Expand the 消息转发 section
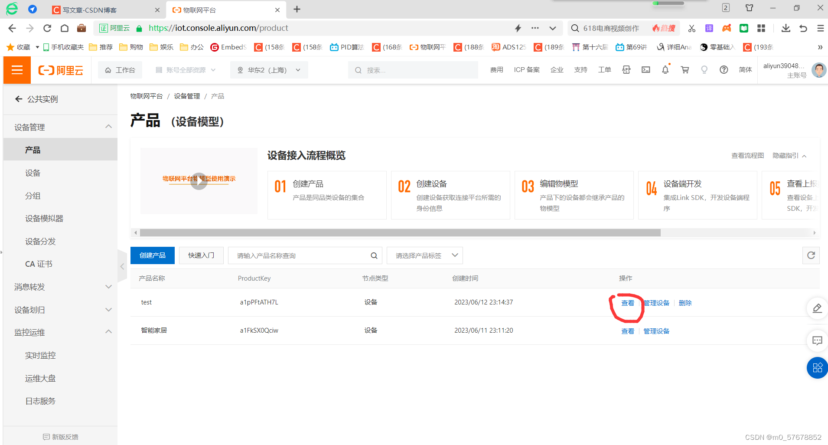 pyautogui.click(x=108, y=287)
